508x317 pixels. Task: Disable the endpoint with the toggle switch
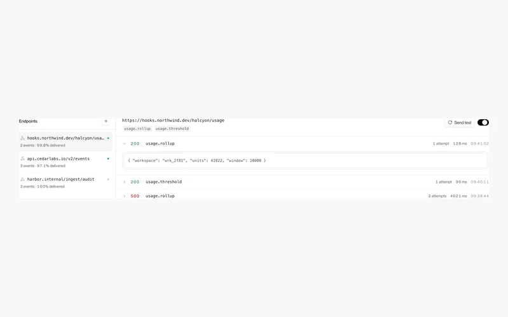click(483, 122)
